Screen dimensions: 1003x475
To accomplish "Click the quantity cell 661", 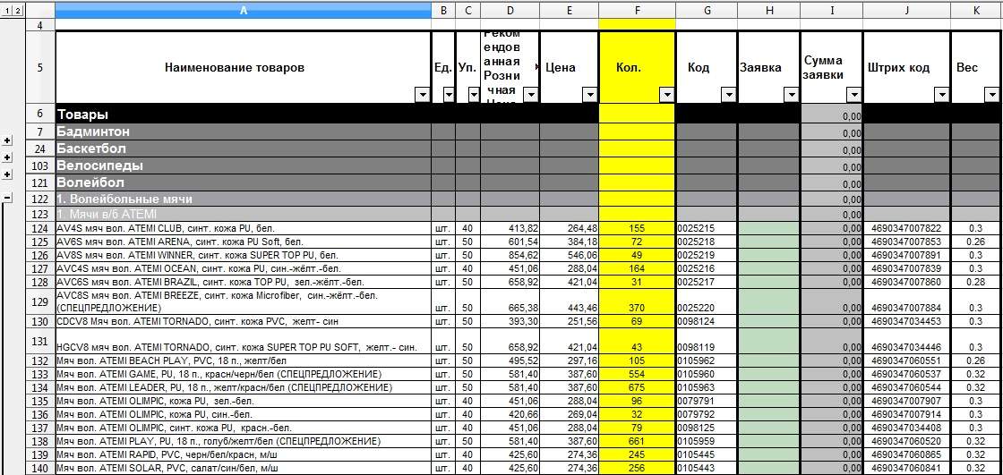I will click(637, 441).
